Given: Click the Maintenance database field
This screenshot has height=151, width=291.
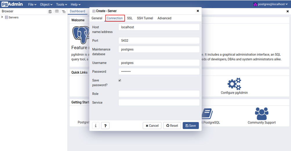Looking at the screenshot, I should (x=159, y=49).
